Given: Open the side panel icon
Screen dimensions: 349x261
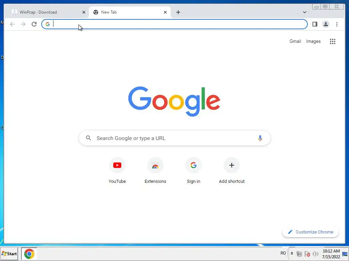Looking at the screenshot, I should click(315, 24).
